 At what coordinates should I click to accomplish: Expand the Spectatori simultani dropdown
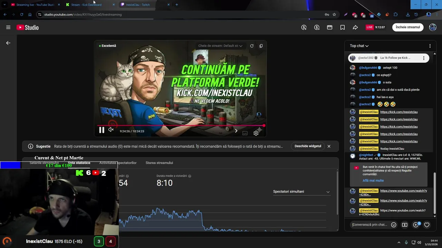point(301,192)
